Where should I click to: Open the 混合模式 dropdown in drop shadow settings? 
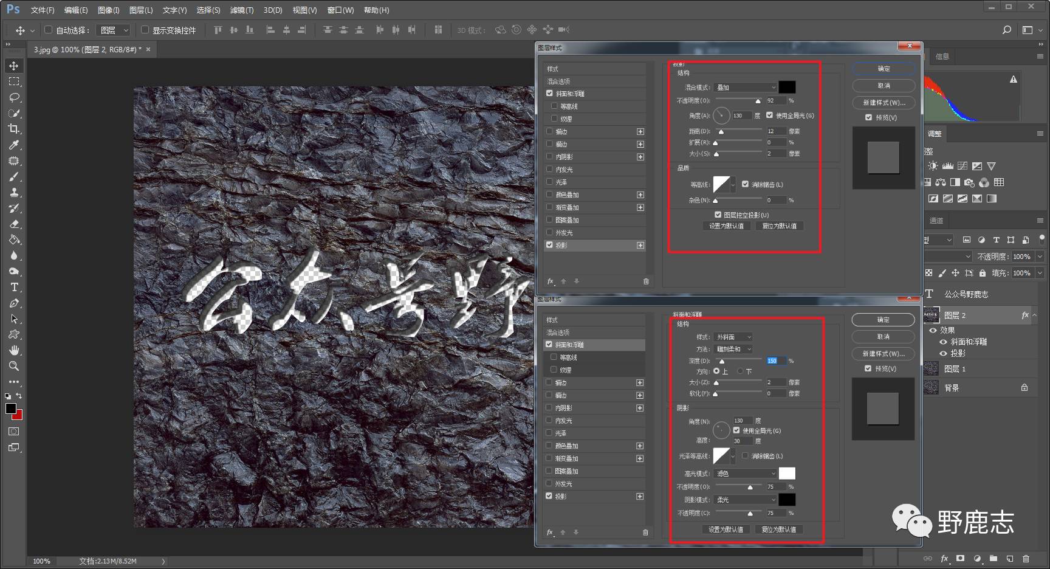pyautogui.click(x=746, y=88)
